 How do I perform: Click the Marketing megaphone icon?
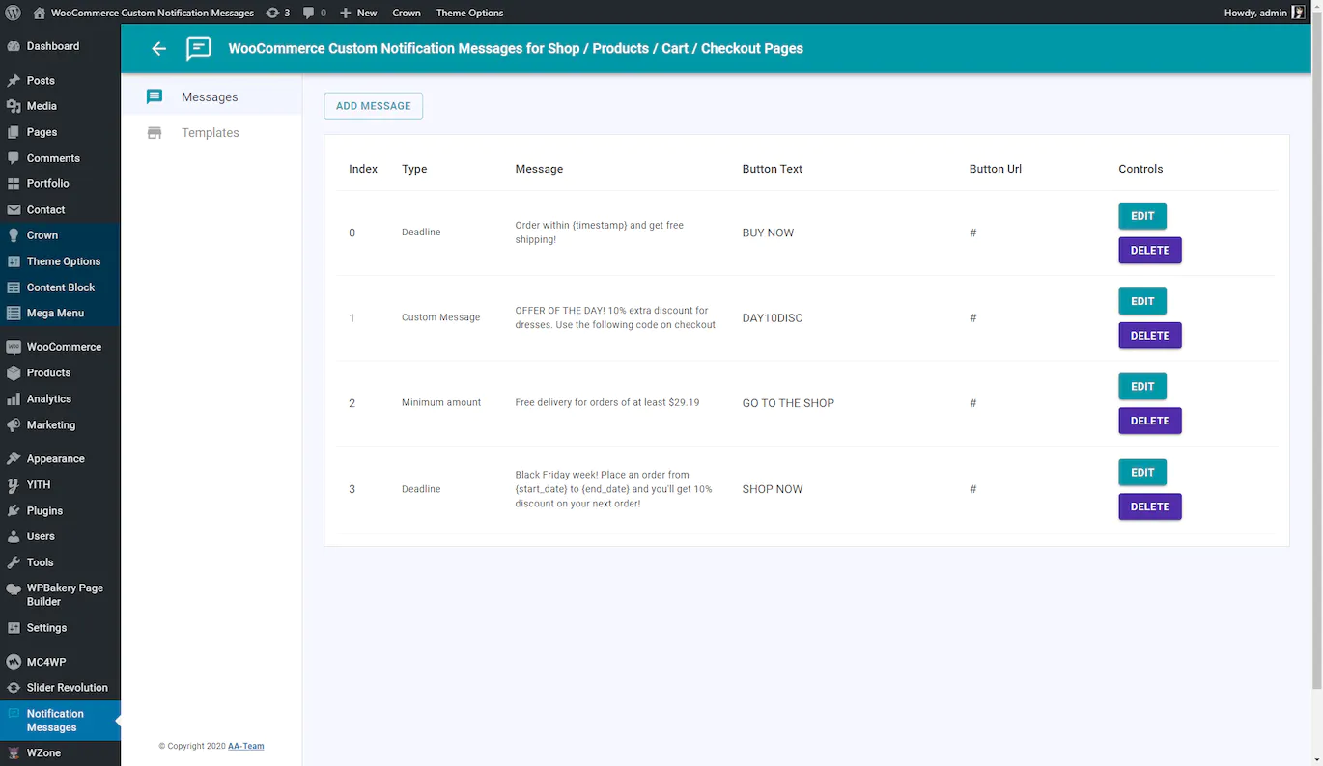[14, 424]
